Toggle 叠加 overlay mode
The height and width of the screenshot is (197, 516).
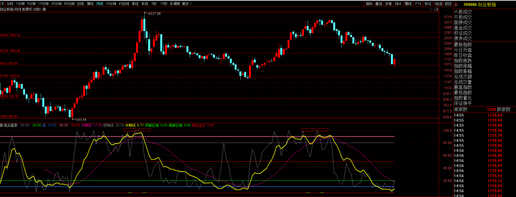click(378, 3)
